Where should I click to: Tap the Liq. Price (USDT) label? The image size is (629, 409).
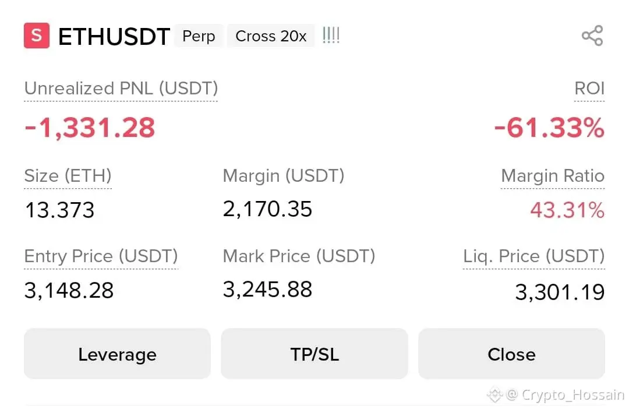tap(533, 256)
